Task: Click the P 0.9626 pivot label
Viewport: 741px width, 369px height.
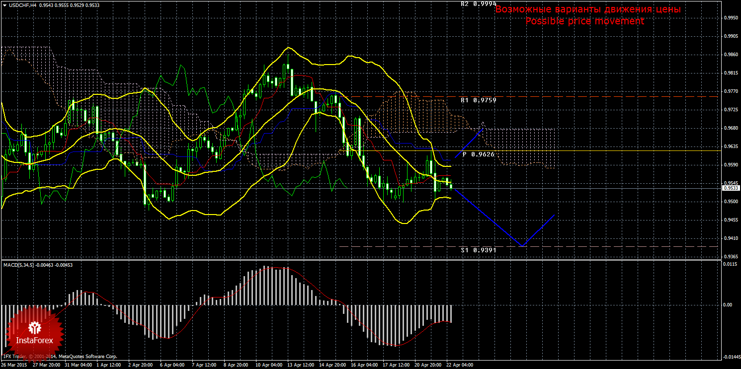Action: (x=478, y=154)
